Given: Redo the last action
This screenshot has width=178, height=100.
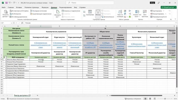Looking at the screenshot, I should [14, 3].
